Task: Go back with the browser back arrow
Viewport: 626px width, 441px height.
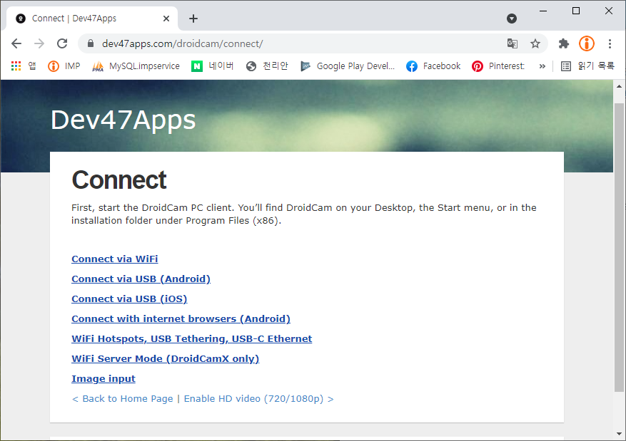Action: point(16,43)
